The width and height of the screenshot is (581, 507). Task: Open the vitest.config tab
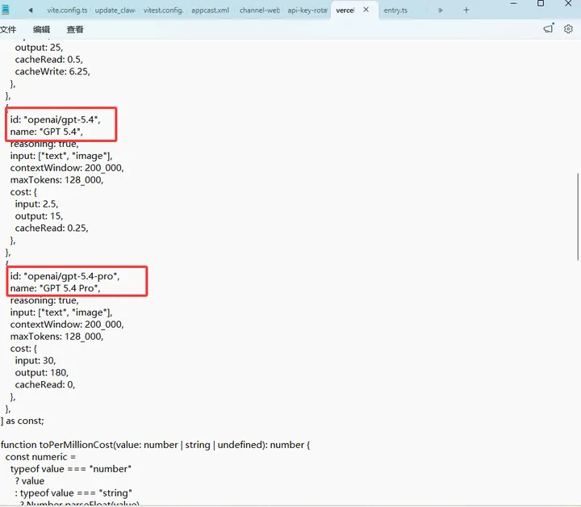(x=163, y=10)
